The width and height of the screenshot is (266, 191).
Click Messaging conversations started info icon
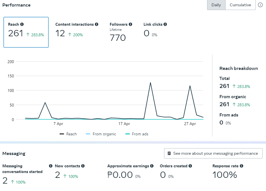point(51,166)
